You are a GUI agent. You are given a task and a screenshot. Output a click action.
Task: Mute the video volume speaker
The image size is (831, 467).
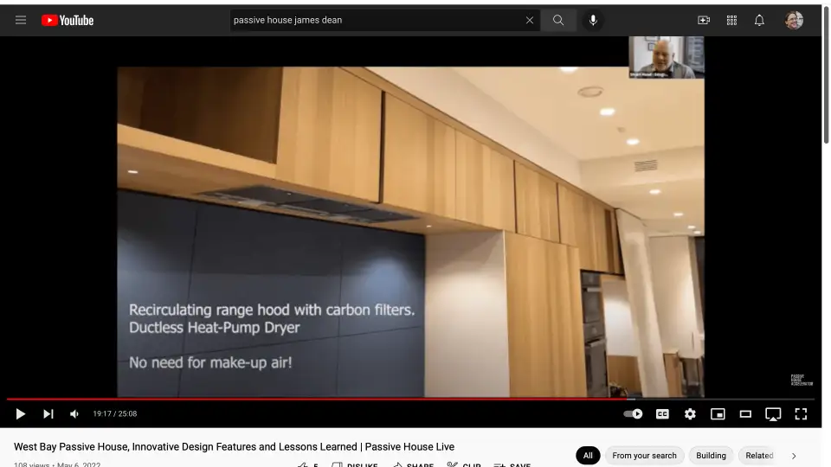coord(74,414)
